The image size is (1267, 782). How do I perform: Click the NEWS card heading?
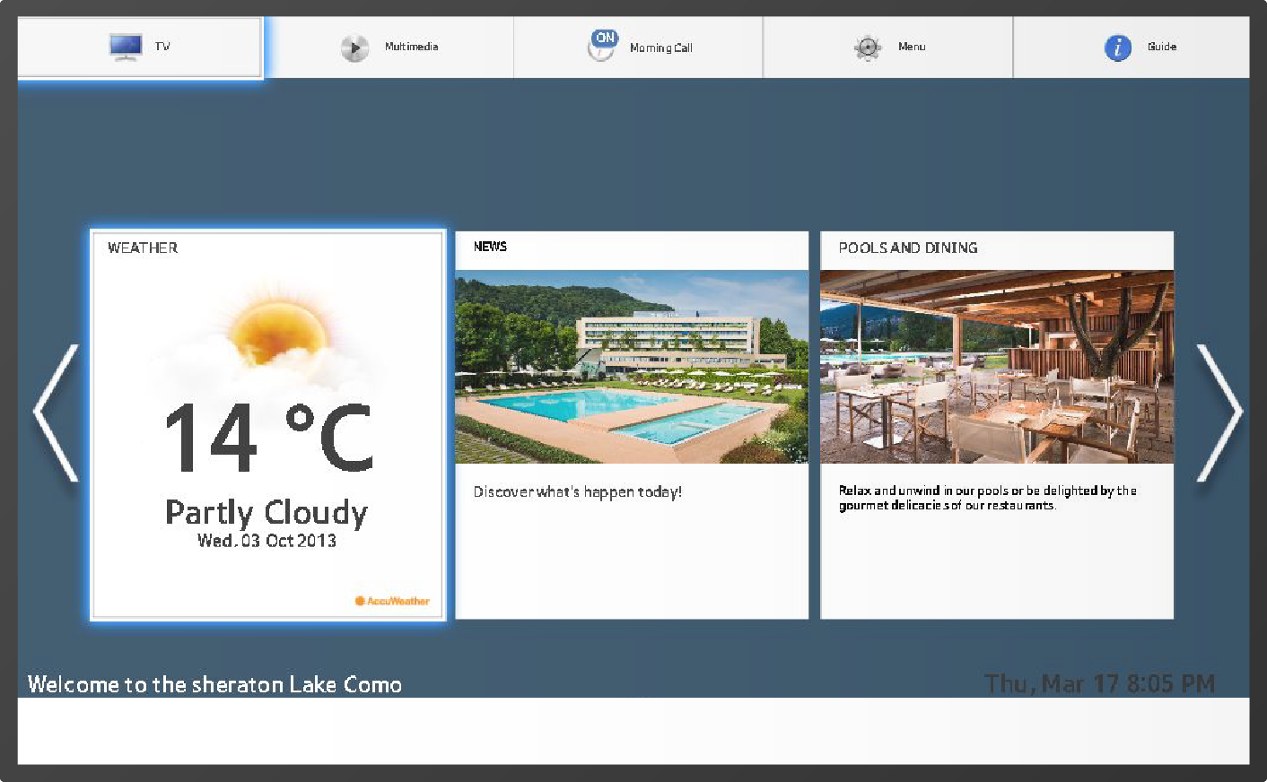click(490, 247)
